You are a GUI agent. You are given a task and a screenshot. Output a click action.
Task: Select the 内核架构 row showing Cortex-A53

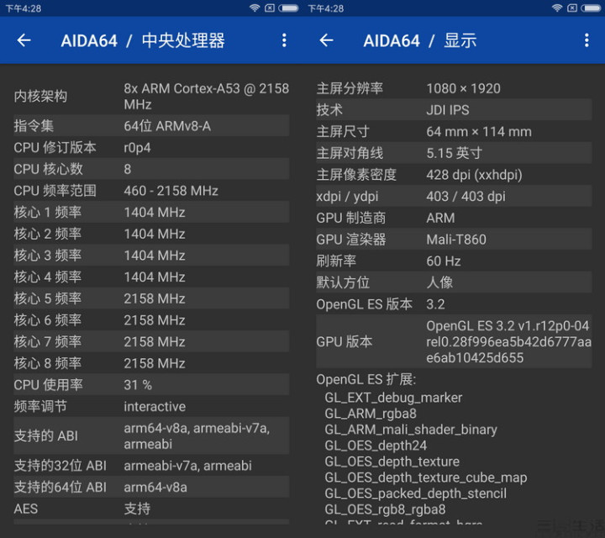tap(151, 97)
